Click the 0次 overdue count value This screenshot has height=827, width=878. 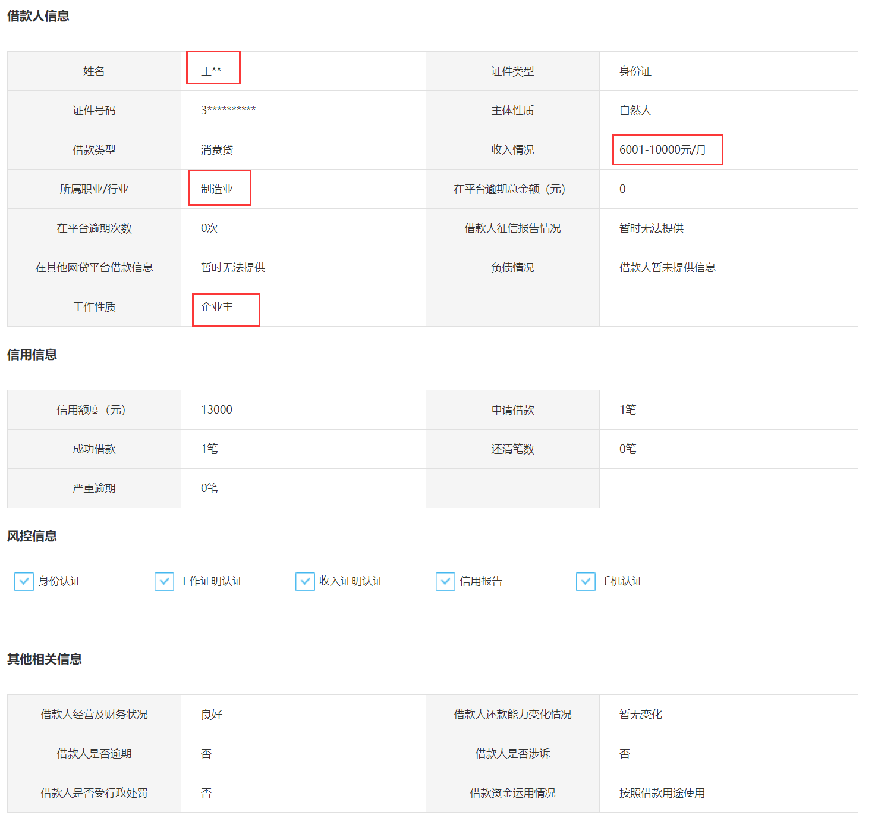click(x=209, y=228)
